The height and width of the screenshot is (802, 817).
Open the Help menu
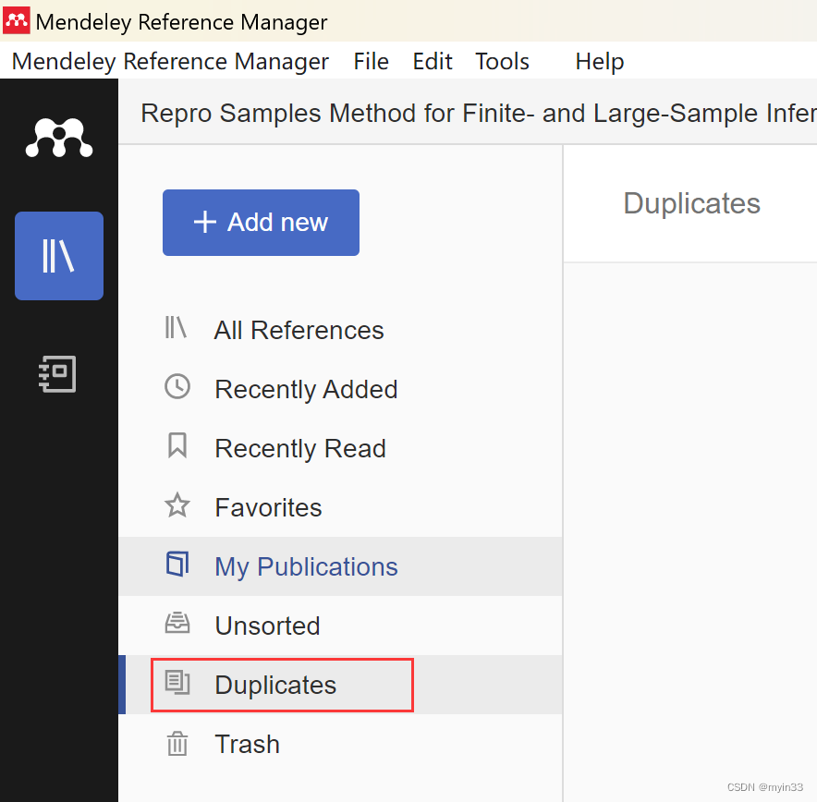600,62
